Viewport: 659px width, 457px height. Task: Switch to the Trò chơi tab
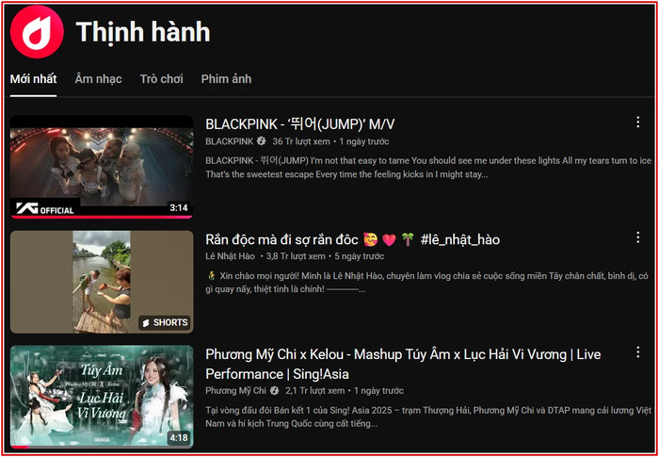coord(161,79)
